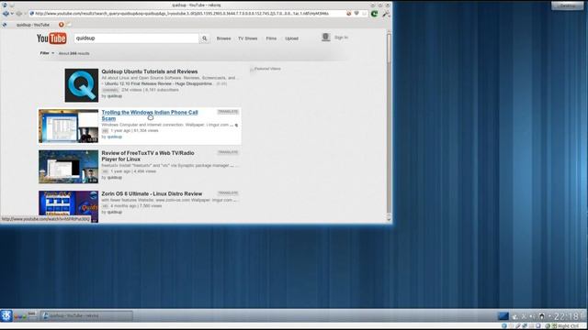Click TRANSLATE beside the Trolling Windows video
This screenshot has height=330, width=588.
click(x=228, y=112)
